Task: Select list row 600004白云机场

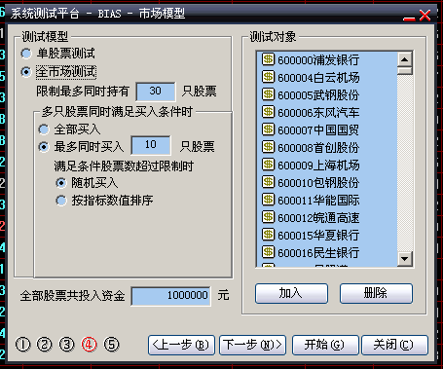Action: [327, 77]
